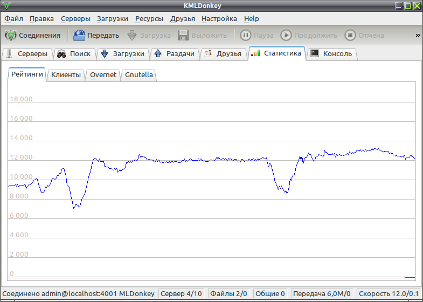Click the Отмена stop icon

pyautogui.click(x=350, y=36)
